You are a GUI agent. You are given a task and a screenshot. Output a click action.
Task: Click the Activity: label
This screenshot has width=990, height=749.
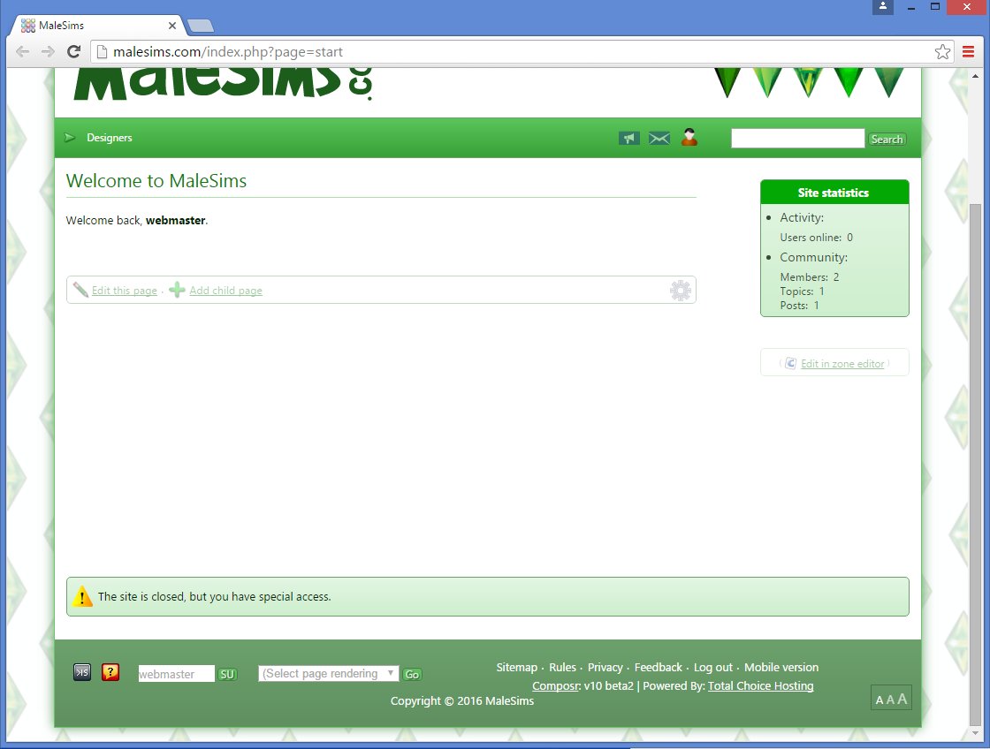tap(802, 217)
